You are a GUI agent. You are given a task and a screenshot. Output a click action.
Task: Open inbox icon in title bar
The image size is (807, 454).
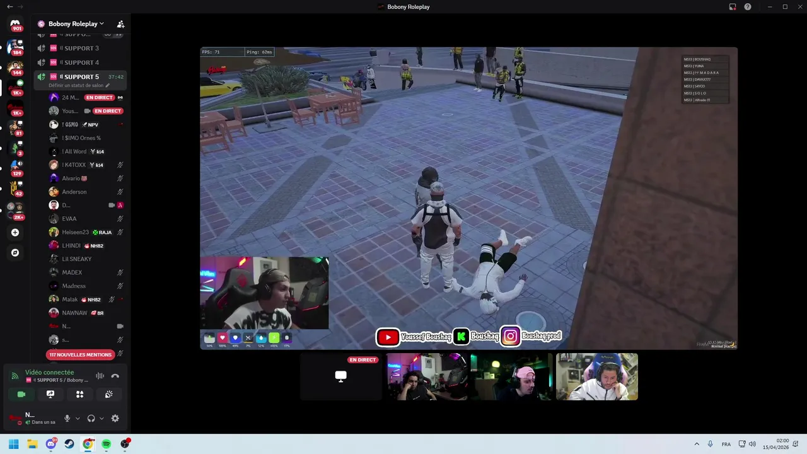tap(733, 6)
